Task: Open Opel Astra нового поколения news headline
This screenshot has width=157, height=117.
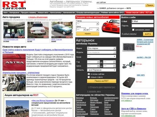Action: point(38,51)
